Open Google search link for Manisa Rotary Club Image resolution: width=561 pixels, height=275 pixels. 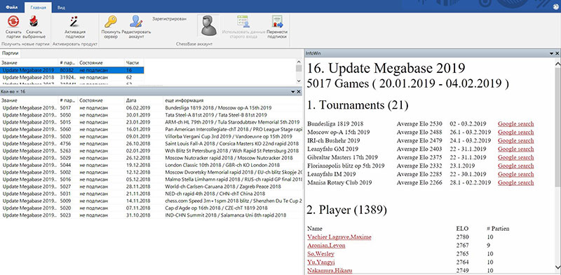515,182
